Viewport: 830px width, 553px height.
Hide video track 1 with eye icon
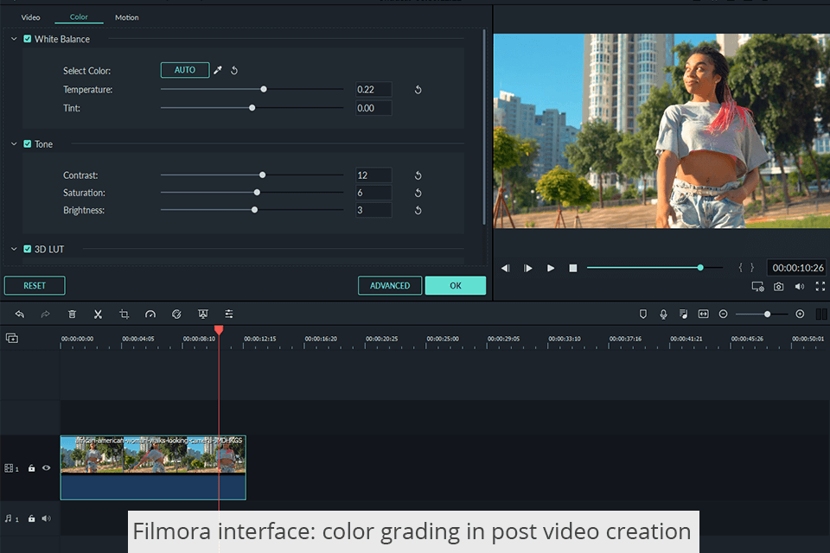(x=46, y=467)
